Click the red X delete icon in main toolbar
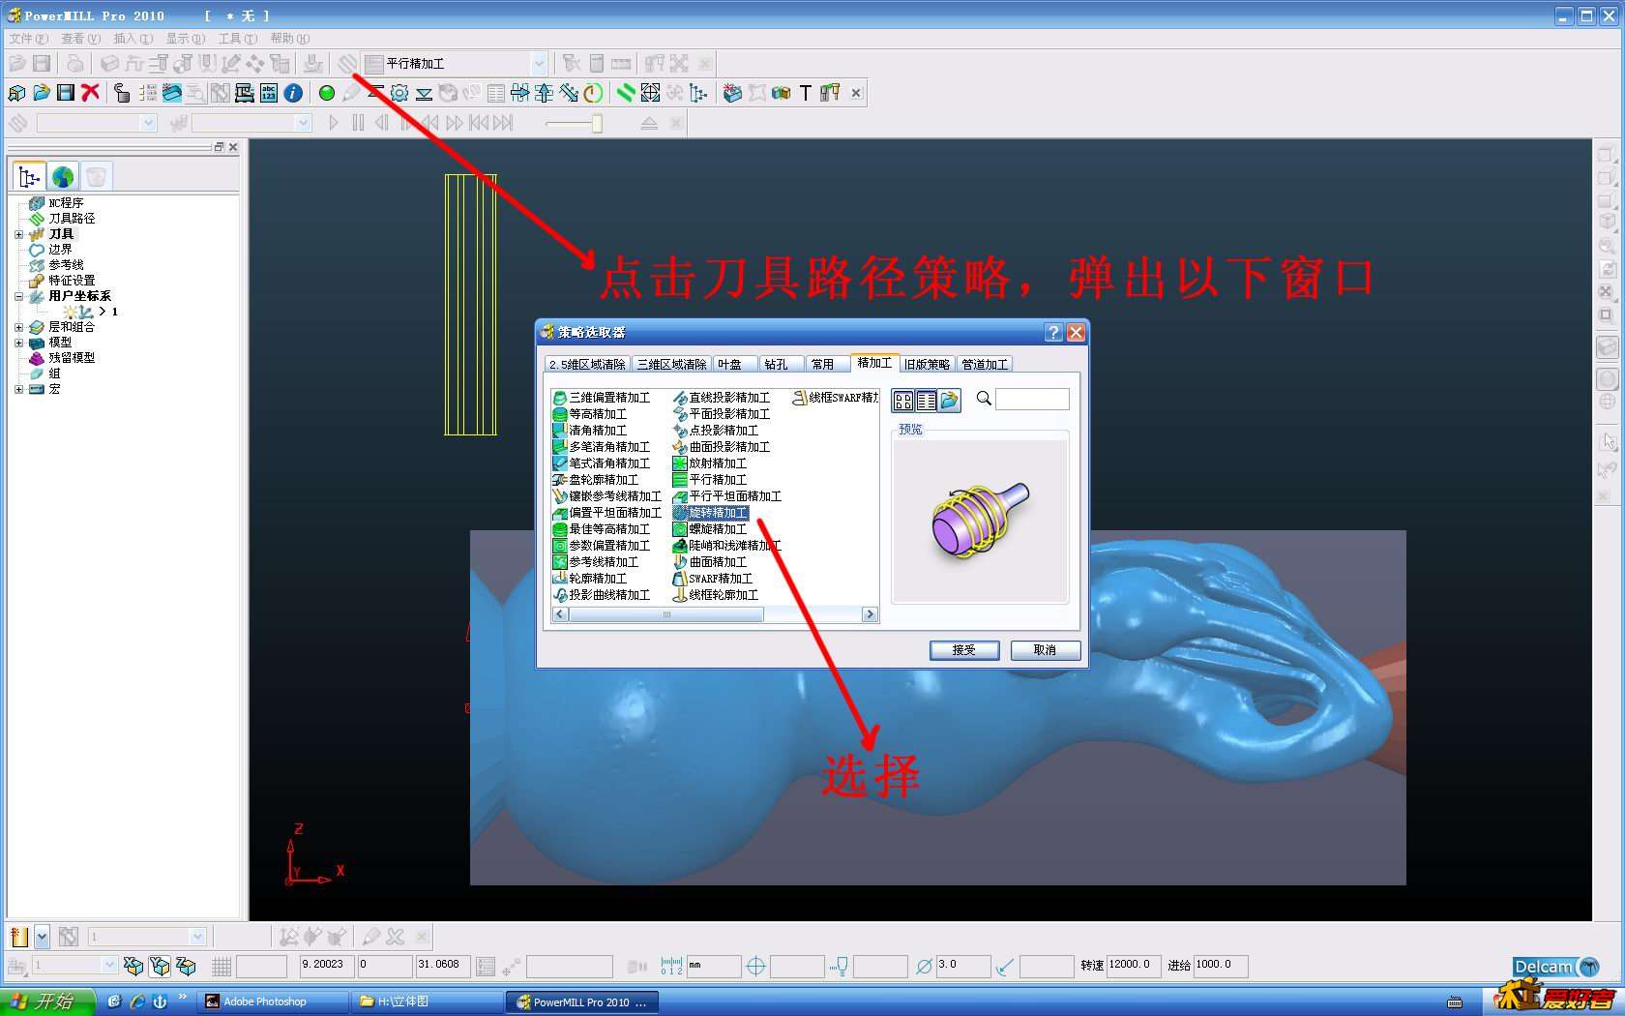 click(x=91, y=93)
